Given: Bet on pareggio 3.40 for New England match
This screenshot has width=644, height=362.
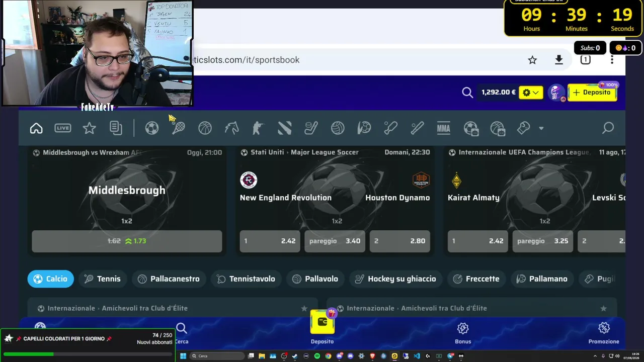Looking at the screenshot, I should (x=335, y=241).
